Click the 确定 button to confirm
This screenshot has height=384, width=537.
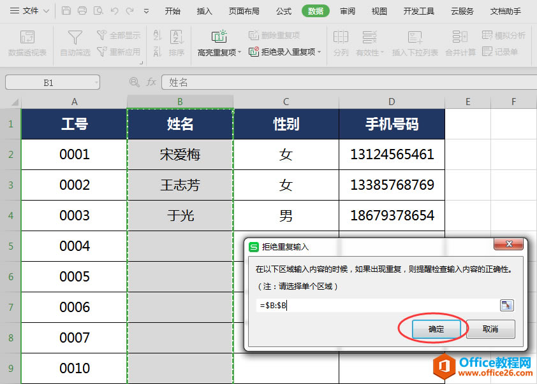click(x=436, y=329)
